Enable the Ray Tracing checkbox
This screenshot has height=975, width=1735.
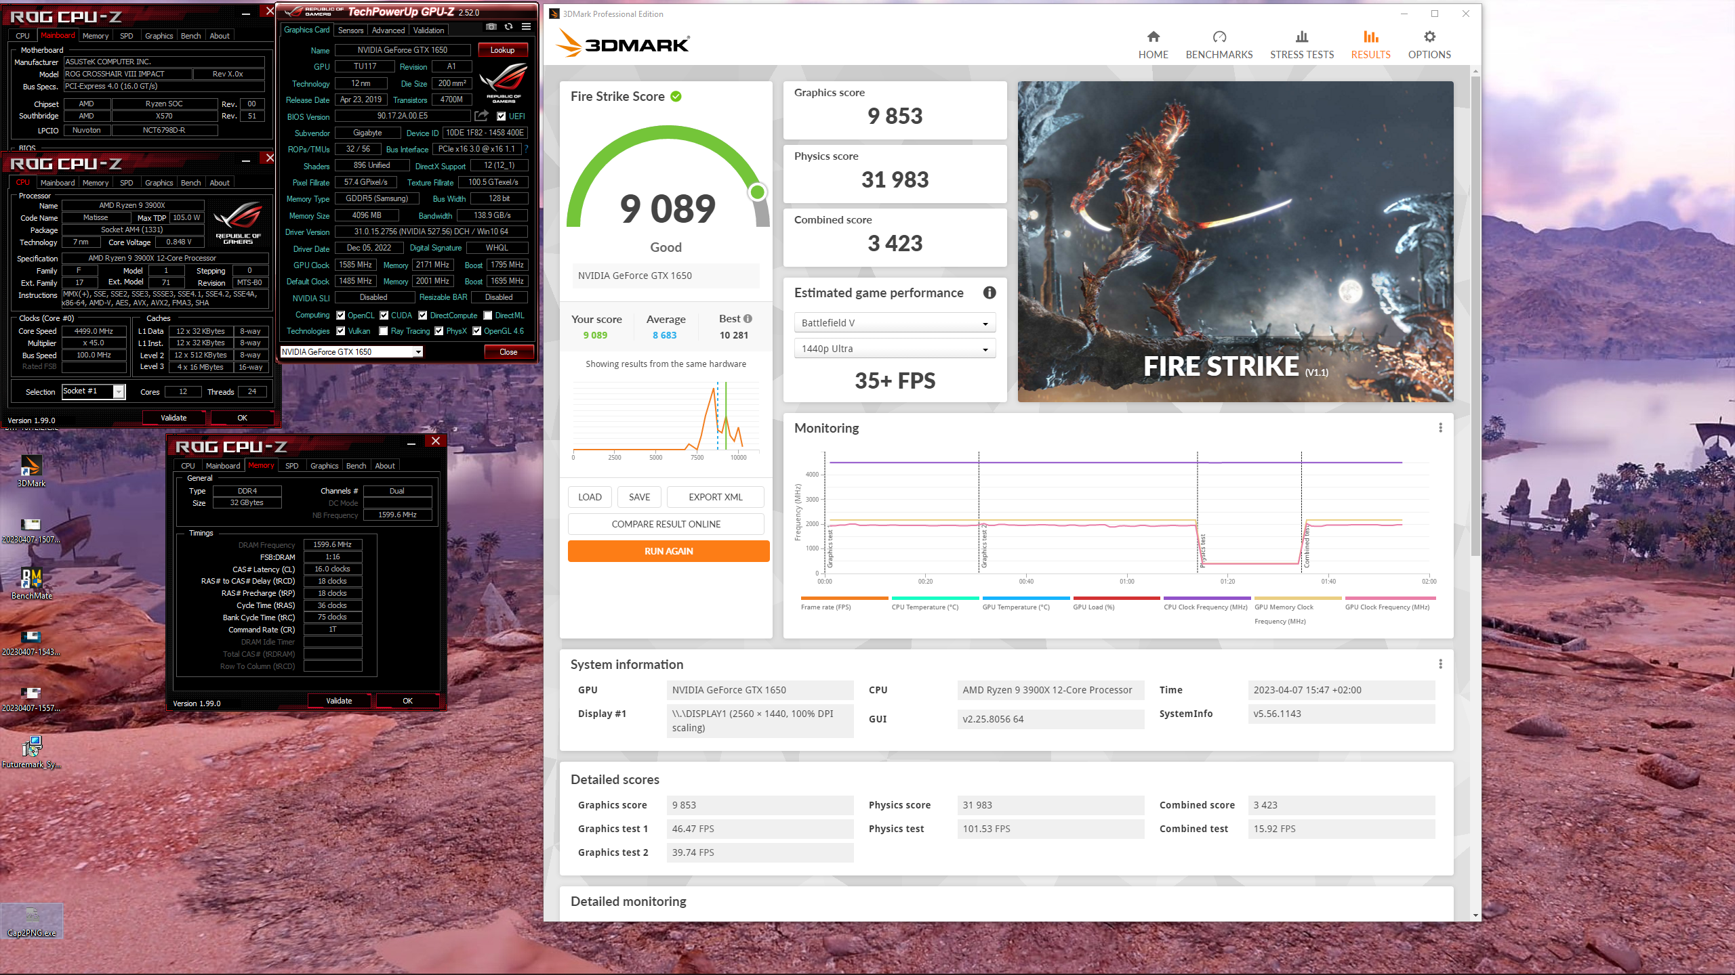(x=384, y=331)
